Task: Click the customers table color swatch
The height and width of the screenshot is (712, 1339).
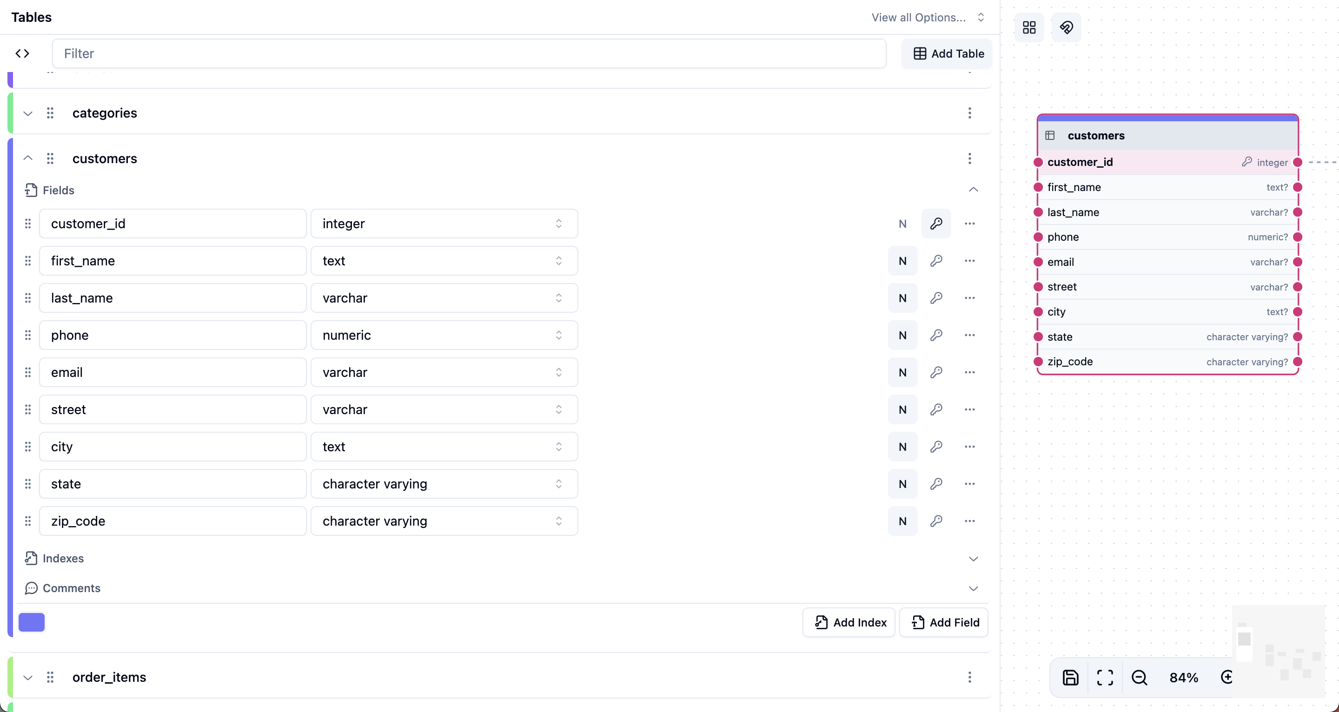Action: coord(32,623)
